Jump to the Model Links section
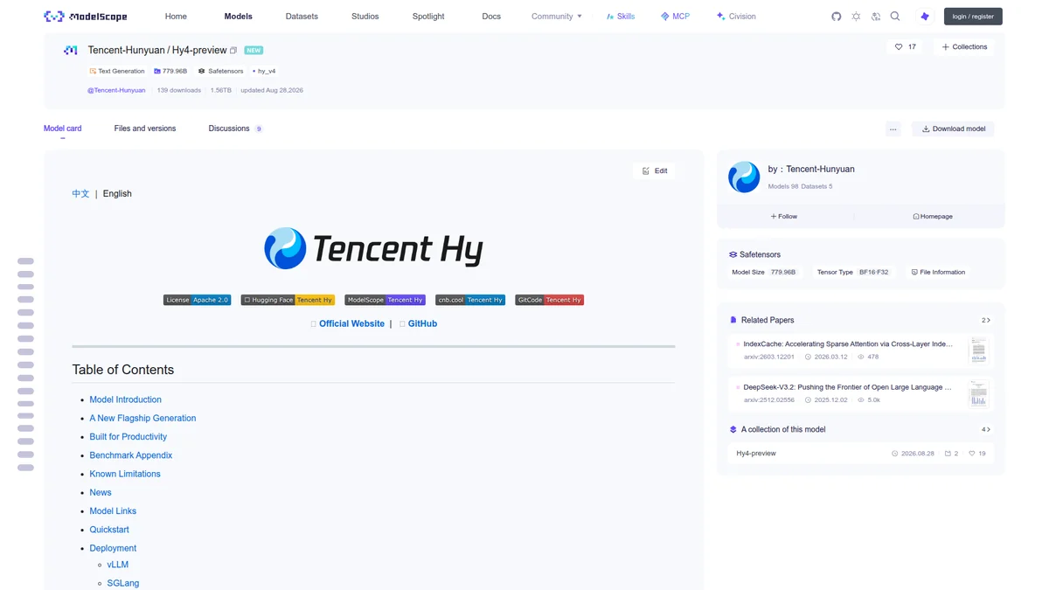Screen dimensions: 1049x590 (113, 511)
